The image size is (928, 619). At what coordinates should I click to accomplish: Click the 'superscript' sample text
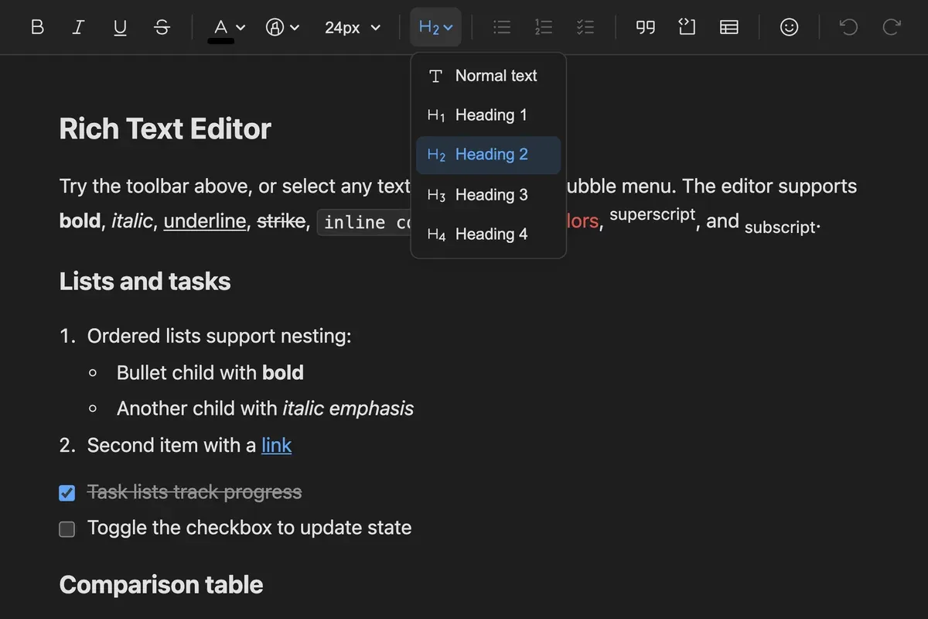point(652,215)
